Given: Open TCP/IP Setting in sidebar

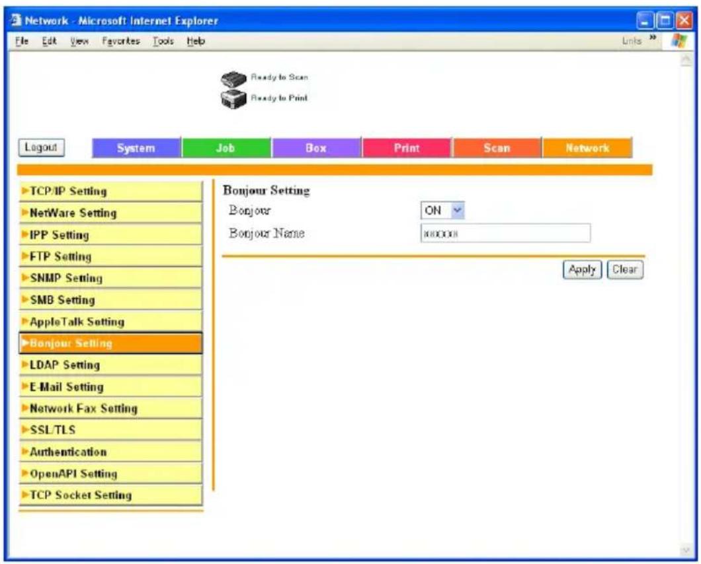Looking at the screenshot, I should pyautogui.click(x=110, y=191).
